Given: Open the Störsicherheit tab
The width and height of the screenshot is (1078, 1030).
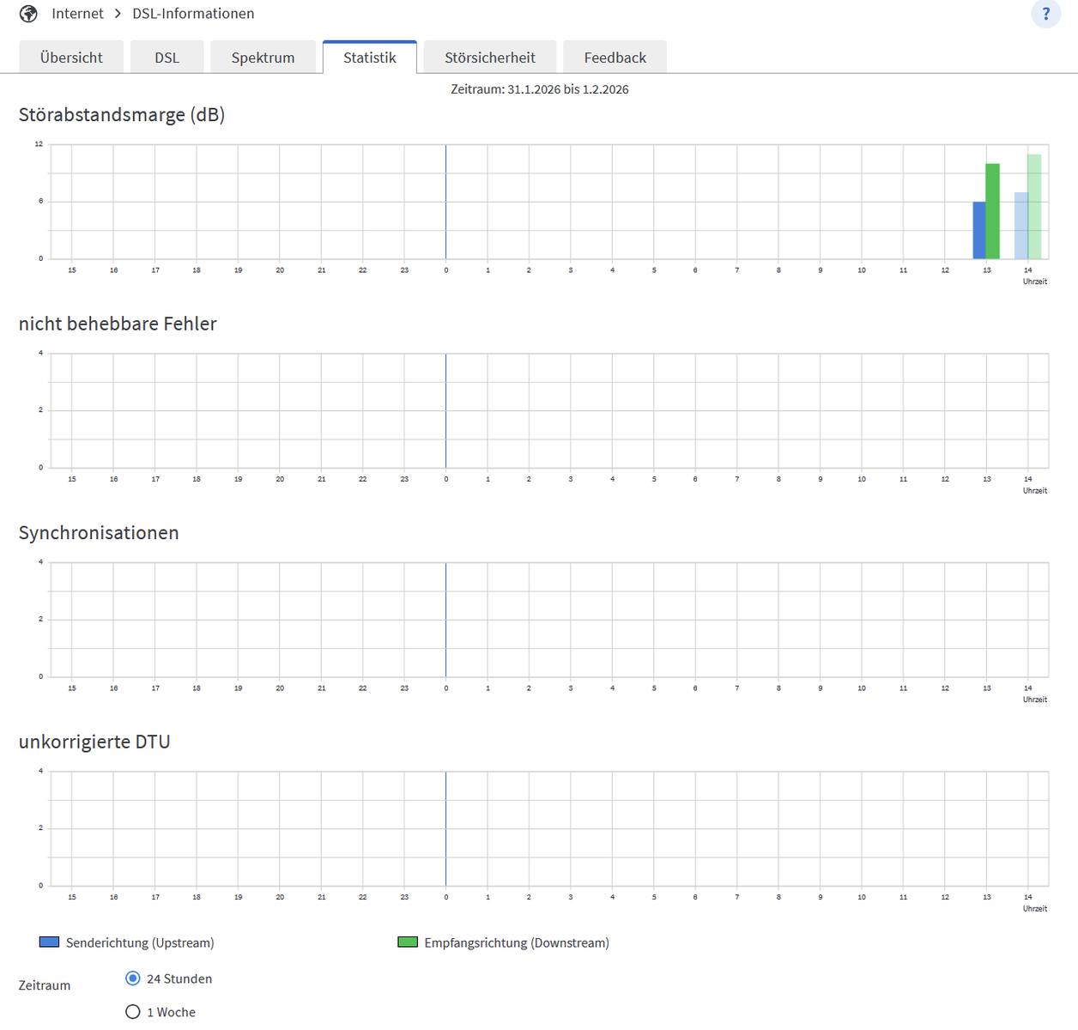Looking at the screenshot, I should point(490,58).
